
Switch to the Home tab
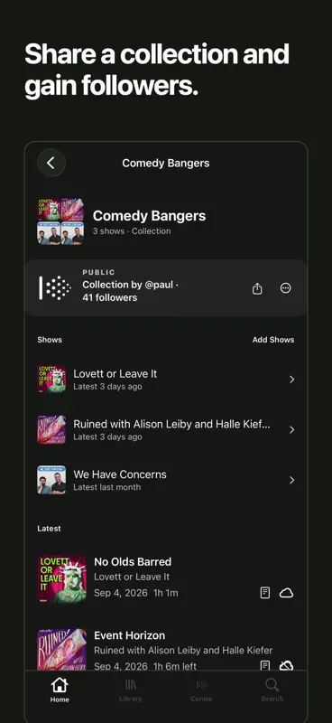[60, 690]
